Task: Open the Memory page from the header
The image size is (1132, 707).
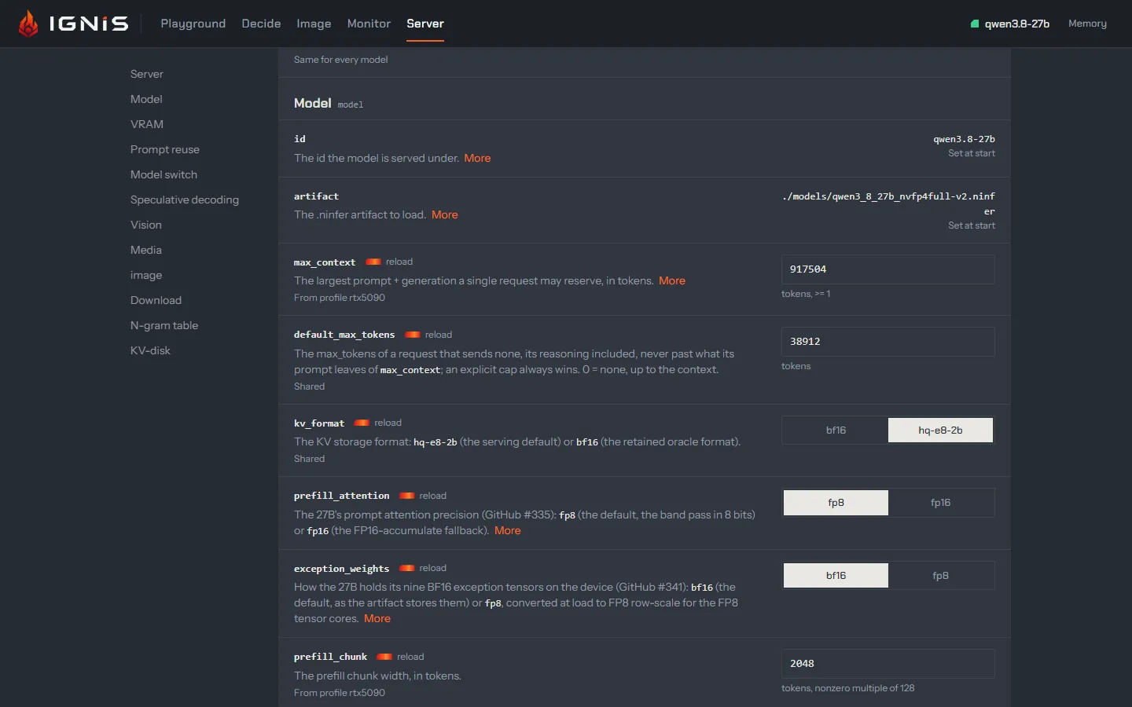Action: click(1087, 24)
